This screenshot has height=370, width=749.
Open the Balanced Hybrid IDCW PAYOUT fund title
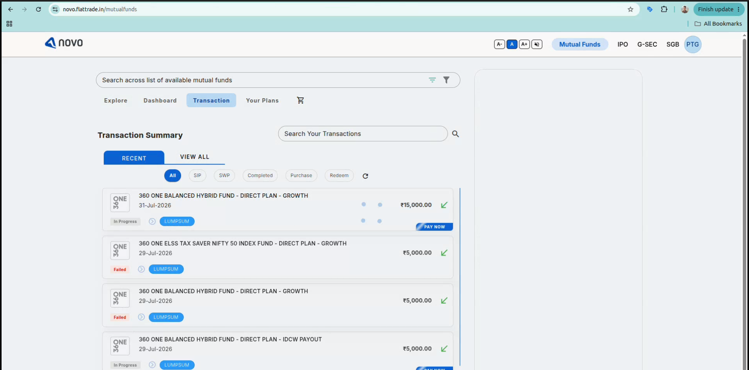pyautogui.click(x=230, y=340)
